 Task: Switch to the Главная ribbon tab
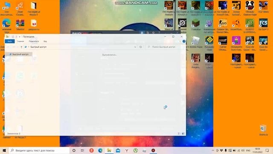tap(20, 41)
